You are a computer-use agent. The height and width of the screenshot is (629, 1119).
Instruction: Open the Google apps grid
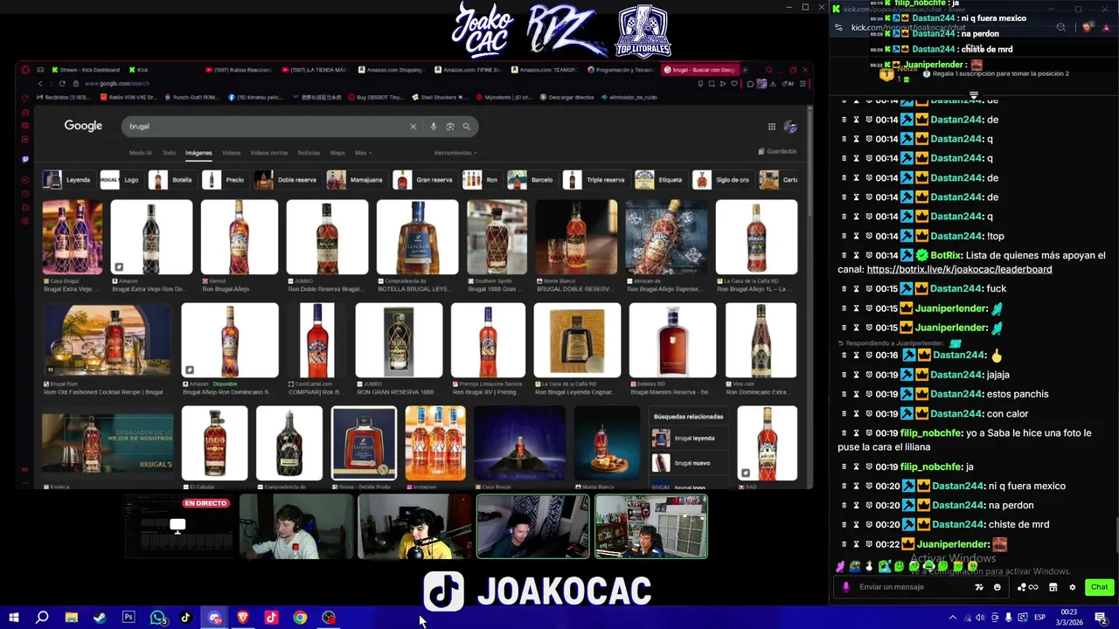pyautogui.click(x=772, y=127)
